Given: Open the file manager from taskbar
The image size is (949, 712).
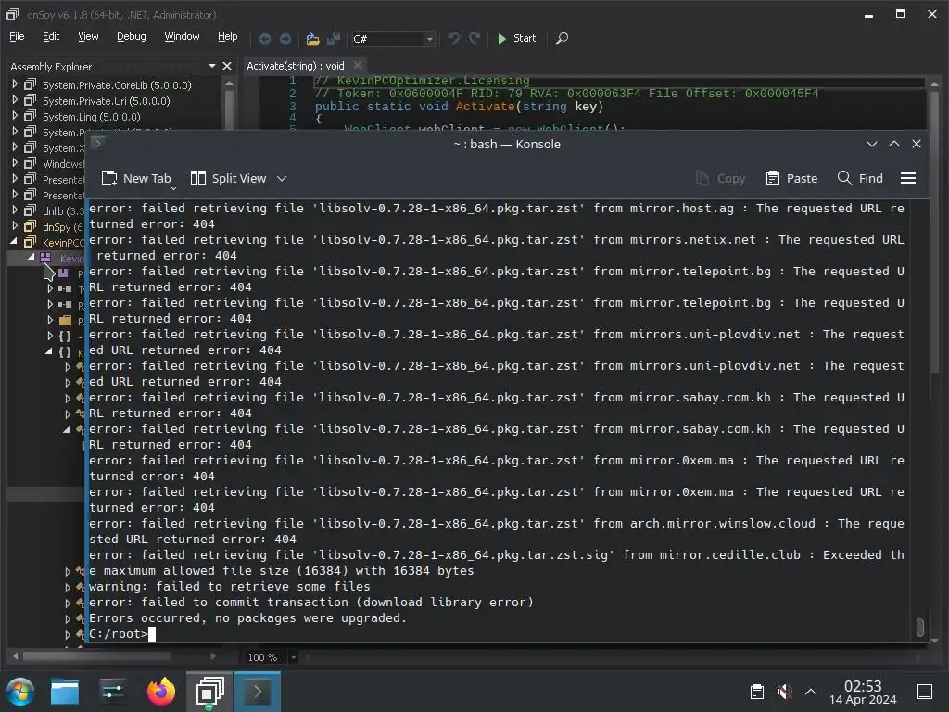Looking at the screenshot, I should pos(65,692).
